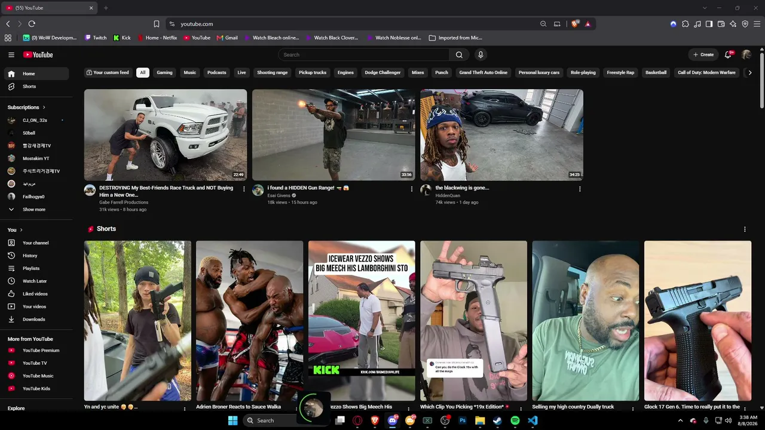Open Shorts in the left sidebar

coord(38,87)
